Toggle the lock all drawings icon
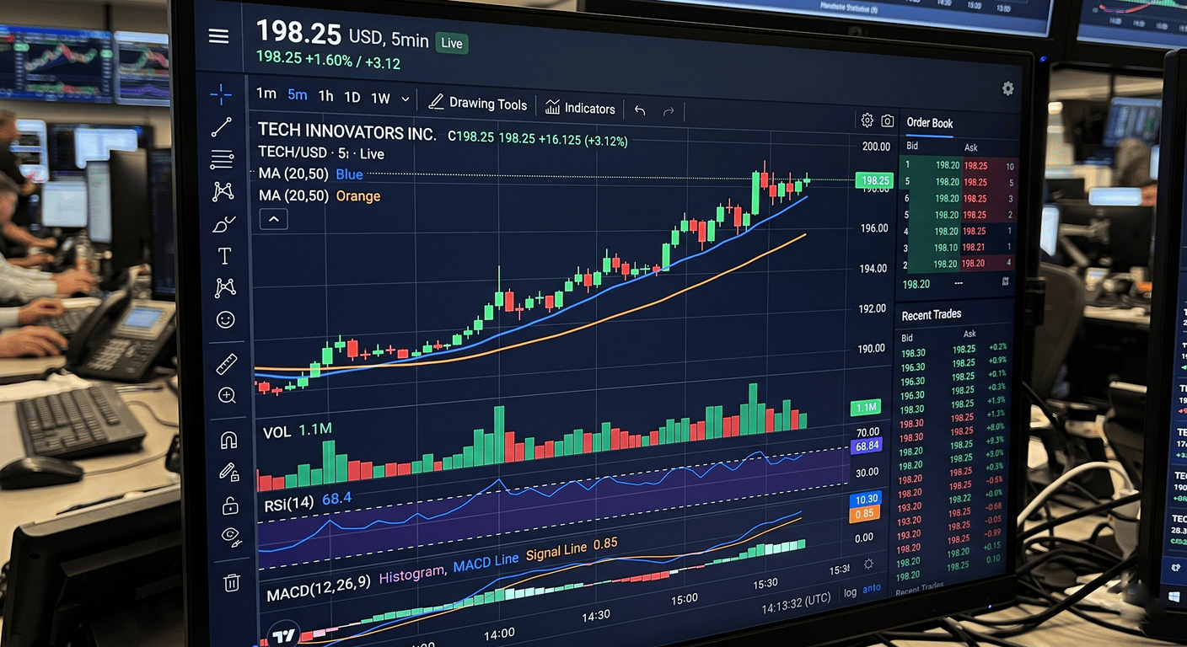This screenshot has height=647, width=1187. point(230,505)
